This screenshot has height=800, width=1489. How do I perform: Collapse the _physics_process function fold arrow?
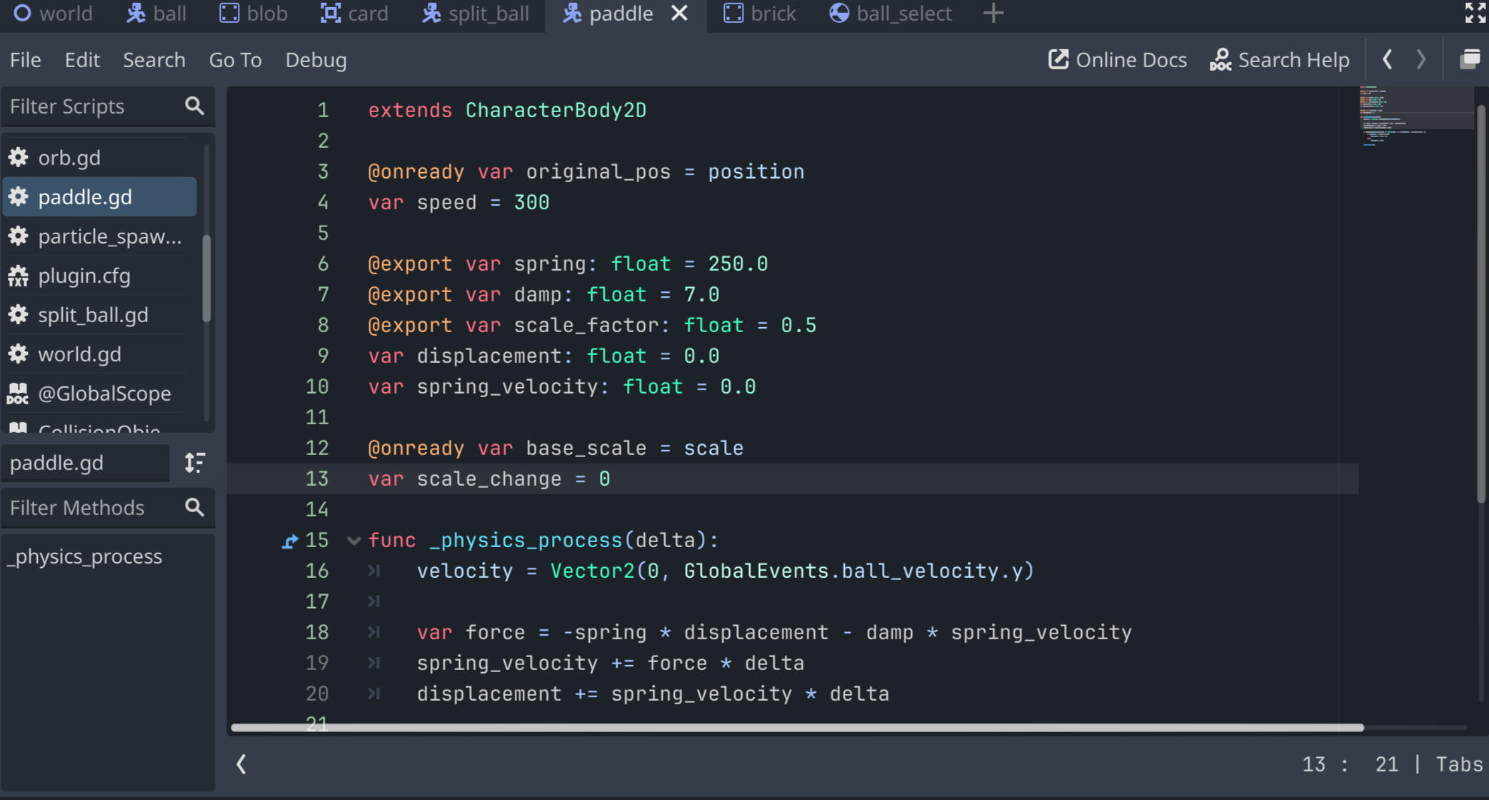click(354, 541)
